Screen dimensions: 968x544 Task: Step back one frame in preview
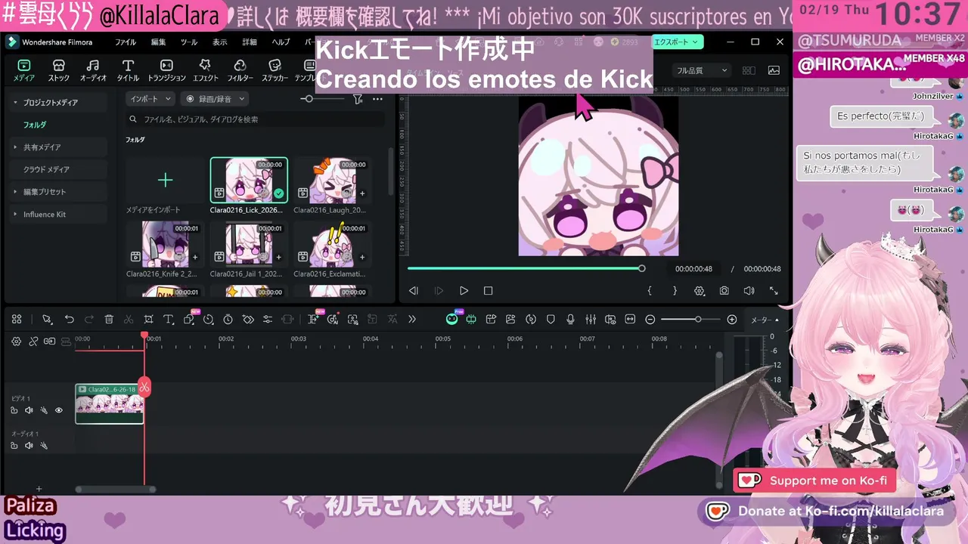coord(414,291)
